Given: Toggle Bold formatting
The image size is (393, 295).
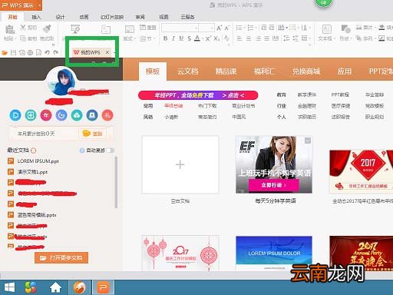Looking at the screenshot, I should [166, 38].
